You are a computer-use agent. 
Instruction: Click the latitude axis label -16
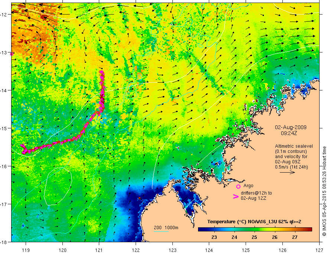[4, 166]
